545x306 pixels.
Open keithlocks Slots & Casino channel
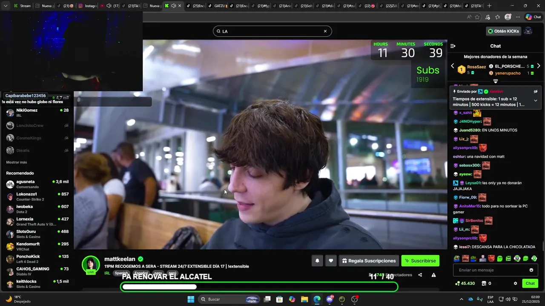tap(37, 284)
